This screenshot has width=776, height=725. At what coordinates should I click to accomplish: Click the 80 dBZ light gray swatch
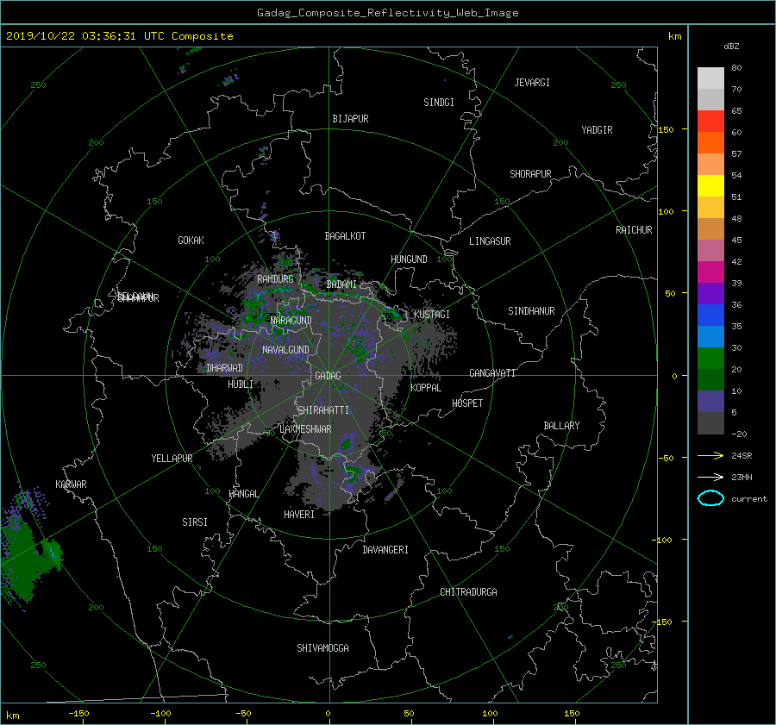tap(710, 78)
